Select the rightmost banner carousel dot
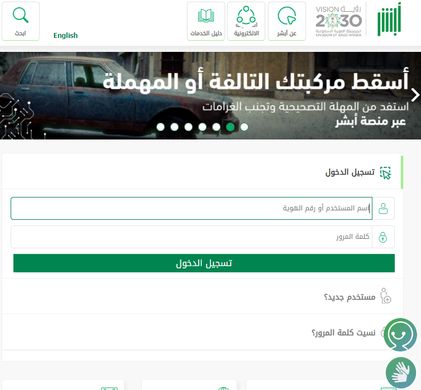Screen dimensions: 421x390 click(x=244, y=127)
